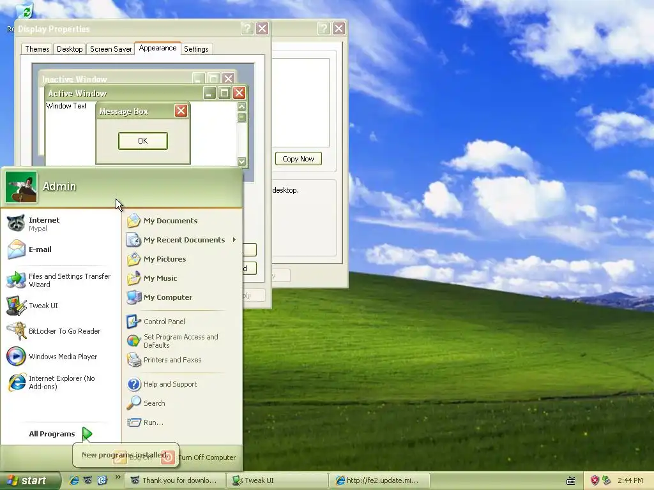The image size is (654, 490).
Task: Click third Quick Launch icon beside Mypal
Action: [102, 480]
